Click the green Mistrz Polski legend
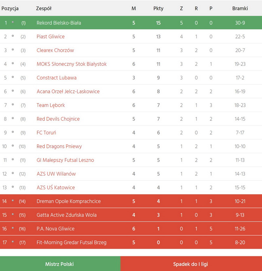Screen dimensions: 262x271 [x=60, y=264]
